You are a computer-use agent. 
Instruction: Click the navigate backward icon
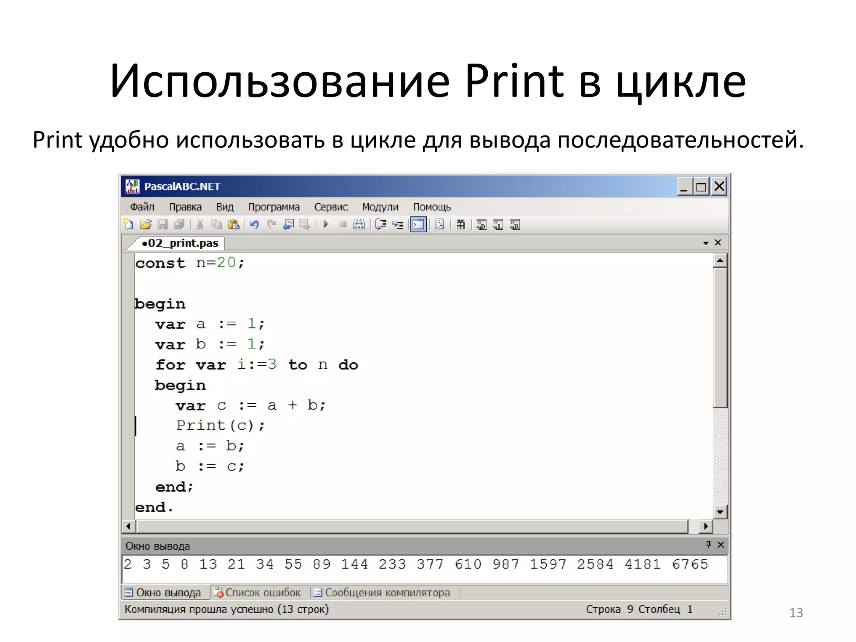click(288, 224)
